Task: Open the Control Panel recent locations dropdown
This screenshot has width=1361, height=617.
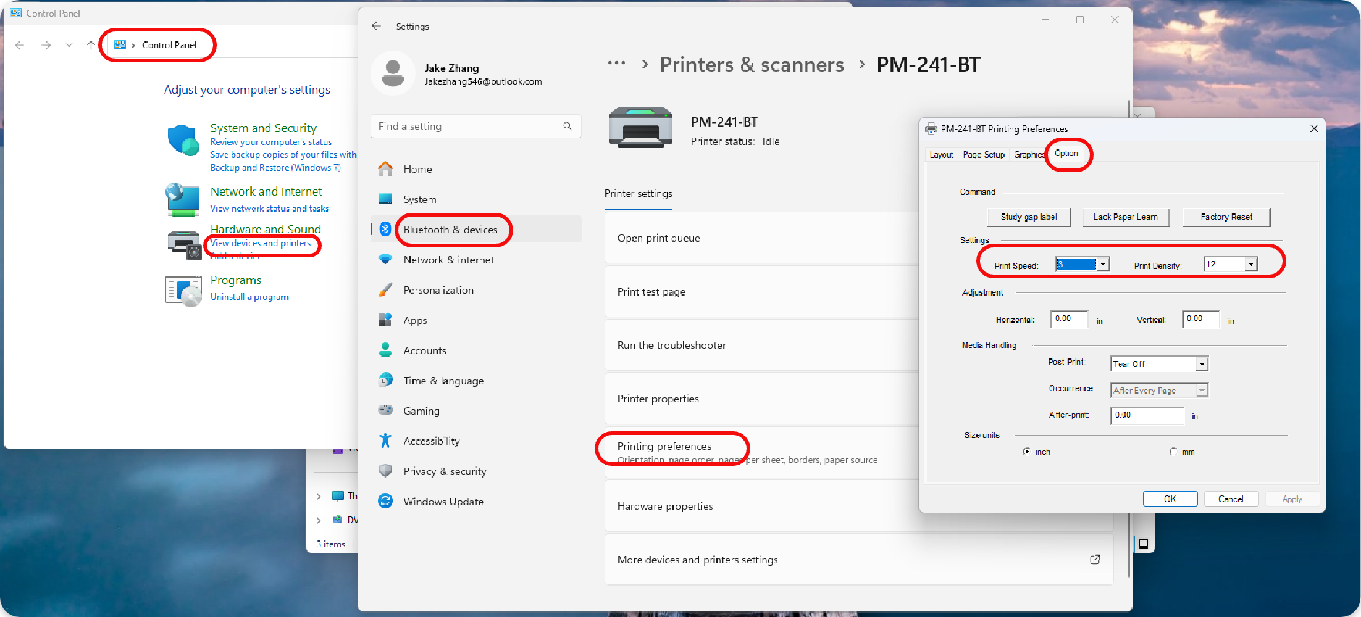Action: coord(69,45)
